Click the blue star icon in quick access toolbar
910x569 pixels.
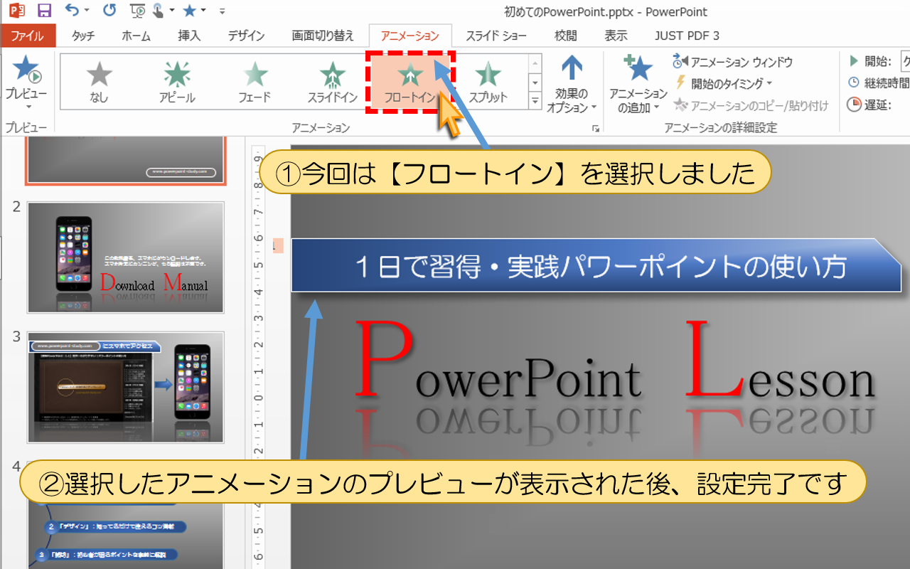188,11
